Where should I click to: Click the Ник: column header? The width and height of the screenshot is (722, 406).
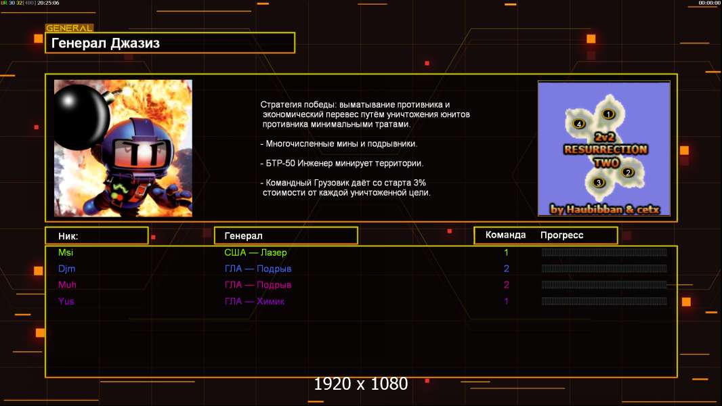coord(97,236)
